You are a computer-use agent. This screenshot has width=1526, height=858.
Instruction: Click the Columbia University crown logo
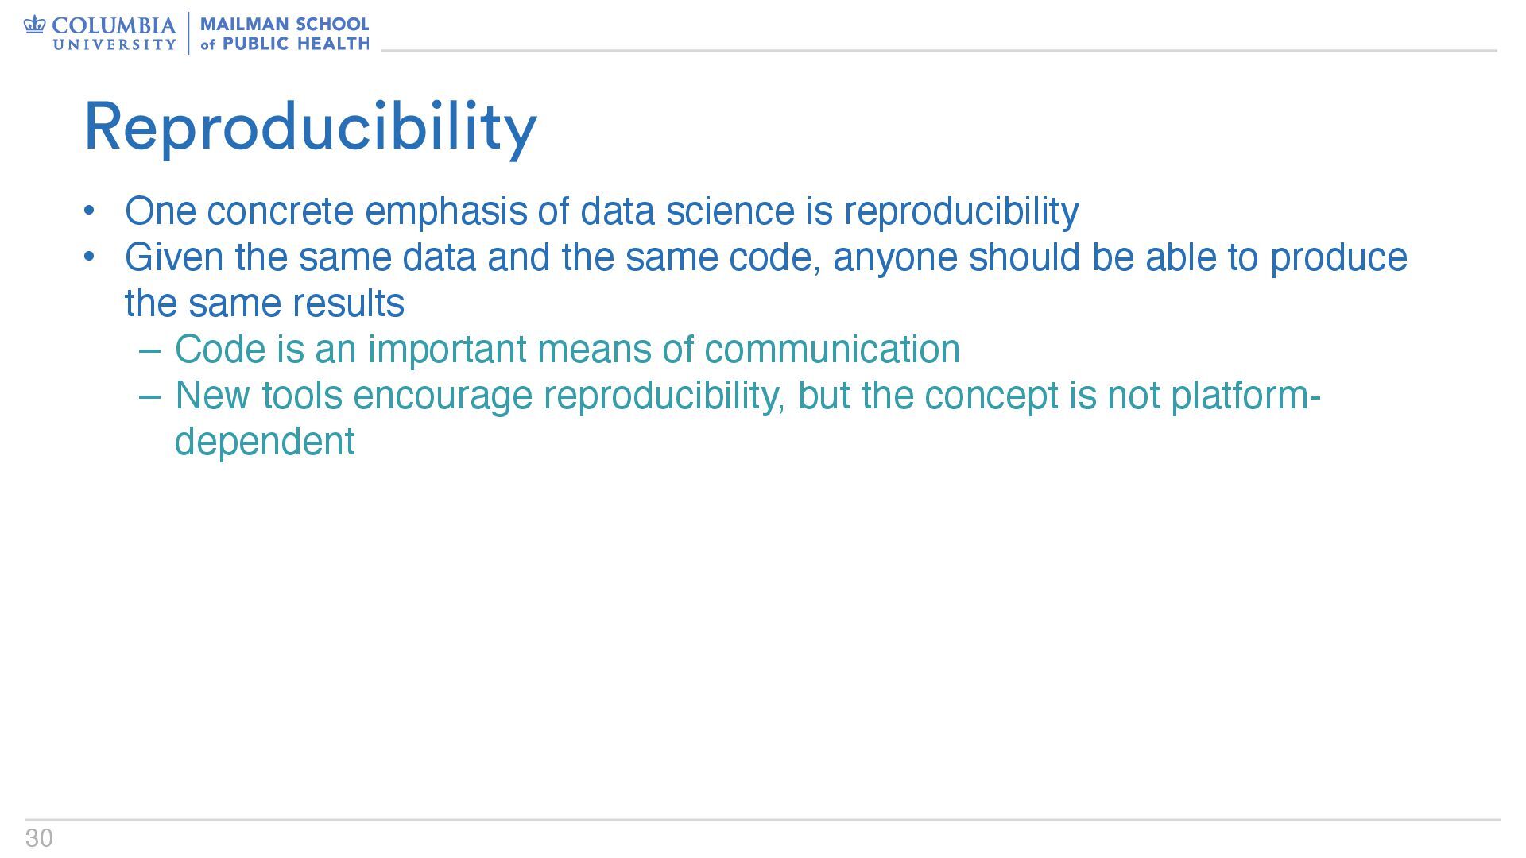click(34, 25)
